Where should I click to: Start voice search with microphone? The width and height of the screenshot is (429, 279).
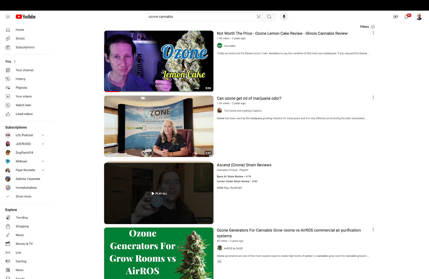coord(284,17)
